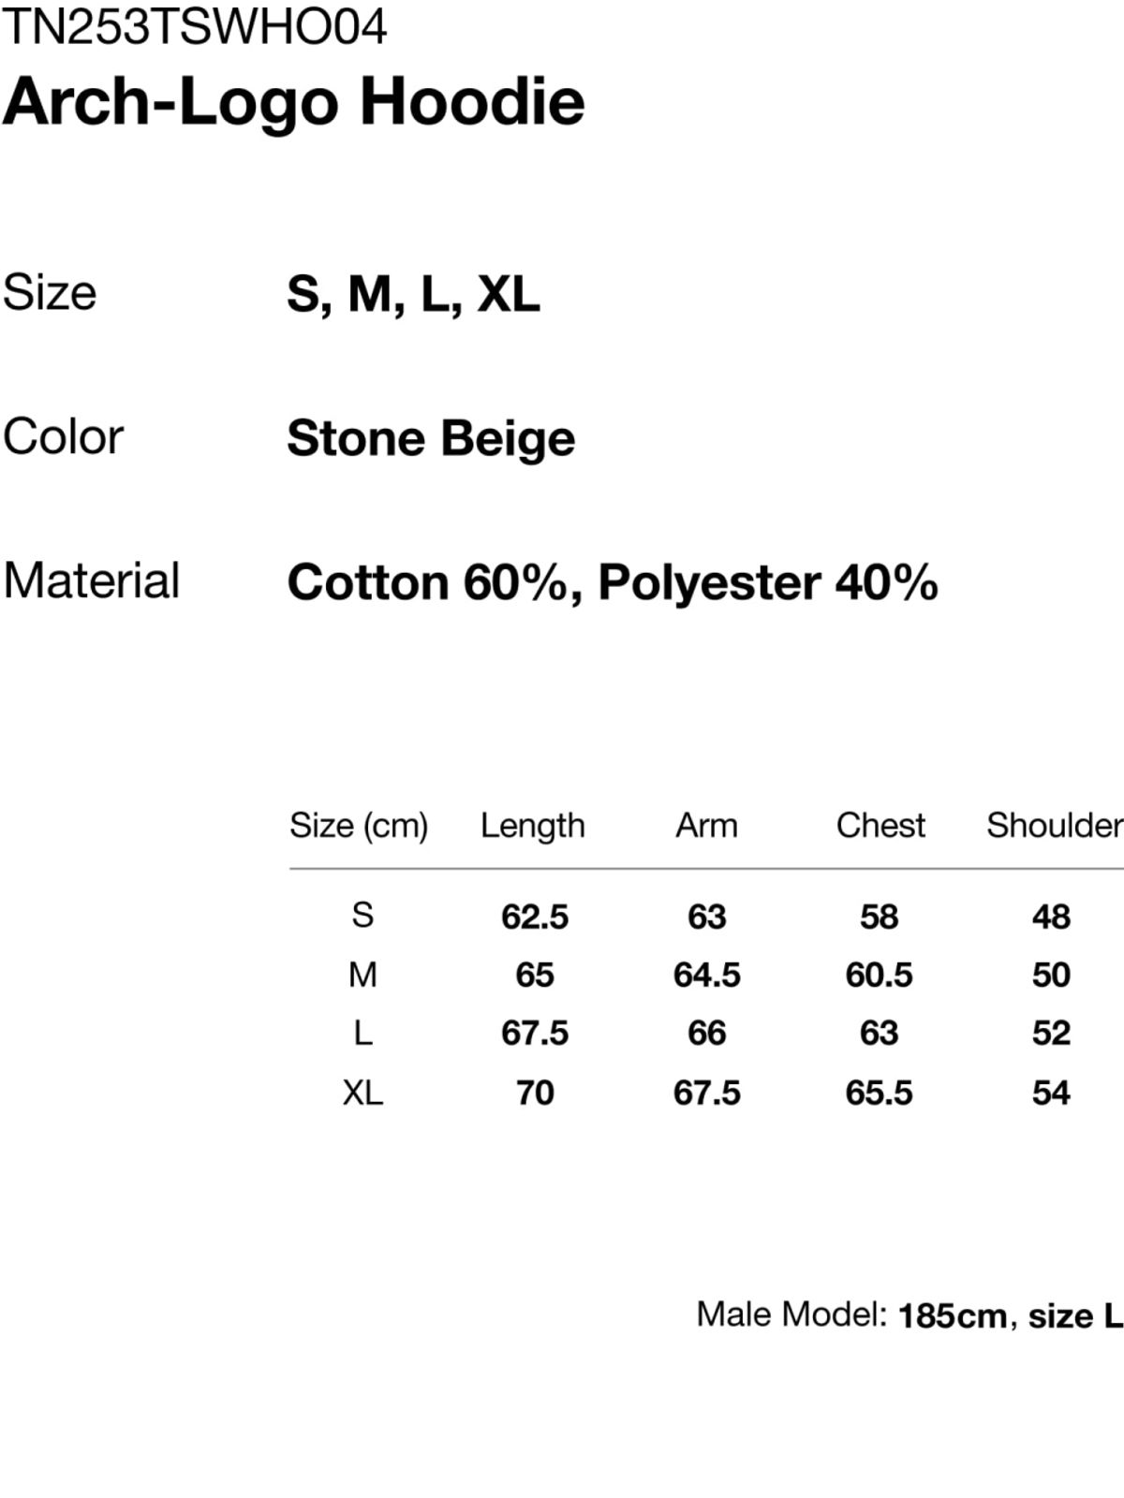1124x1498 pixels.
Task: Click the product code TN253TSWHO04
Action: 194,26
